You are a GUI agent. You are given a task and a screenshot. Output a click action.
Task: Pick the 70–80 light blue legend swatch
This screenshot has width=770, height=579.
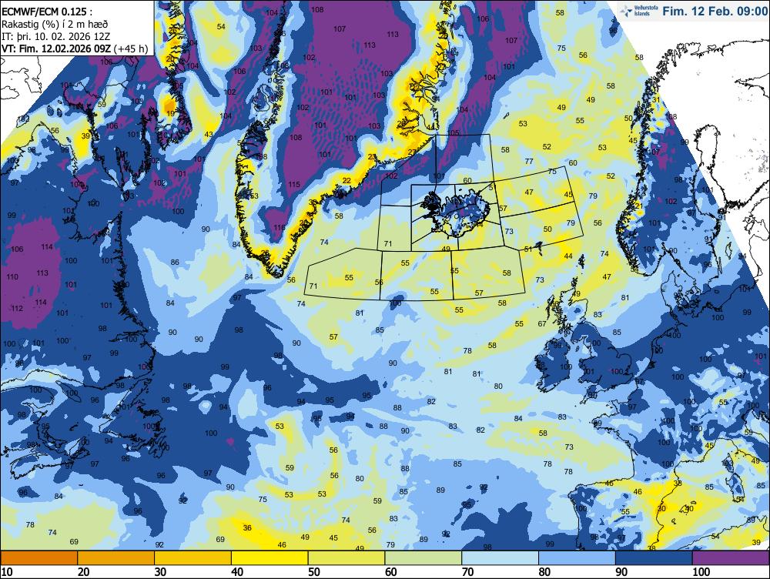tap(500, 558)
